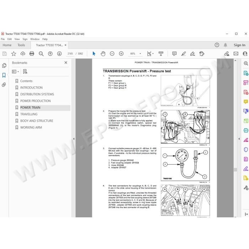
Task: Open bookmarks options dropdown
Action: pyautogui.click(x=15, y=71)
